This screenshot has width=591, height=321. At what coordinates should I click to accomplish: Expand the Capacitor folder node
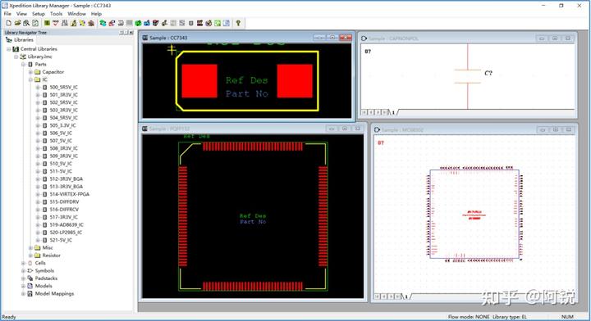[30, 72]
